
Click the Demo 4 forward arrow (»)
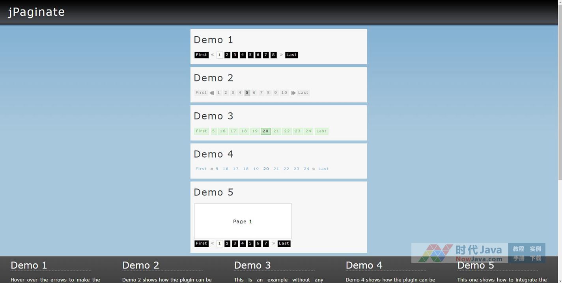coord(314,169)
